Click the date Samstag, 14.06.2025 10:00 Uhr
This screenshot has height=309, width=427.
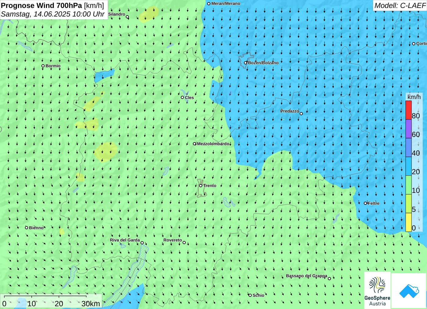pos(53,14)
